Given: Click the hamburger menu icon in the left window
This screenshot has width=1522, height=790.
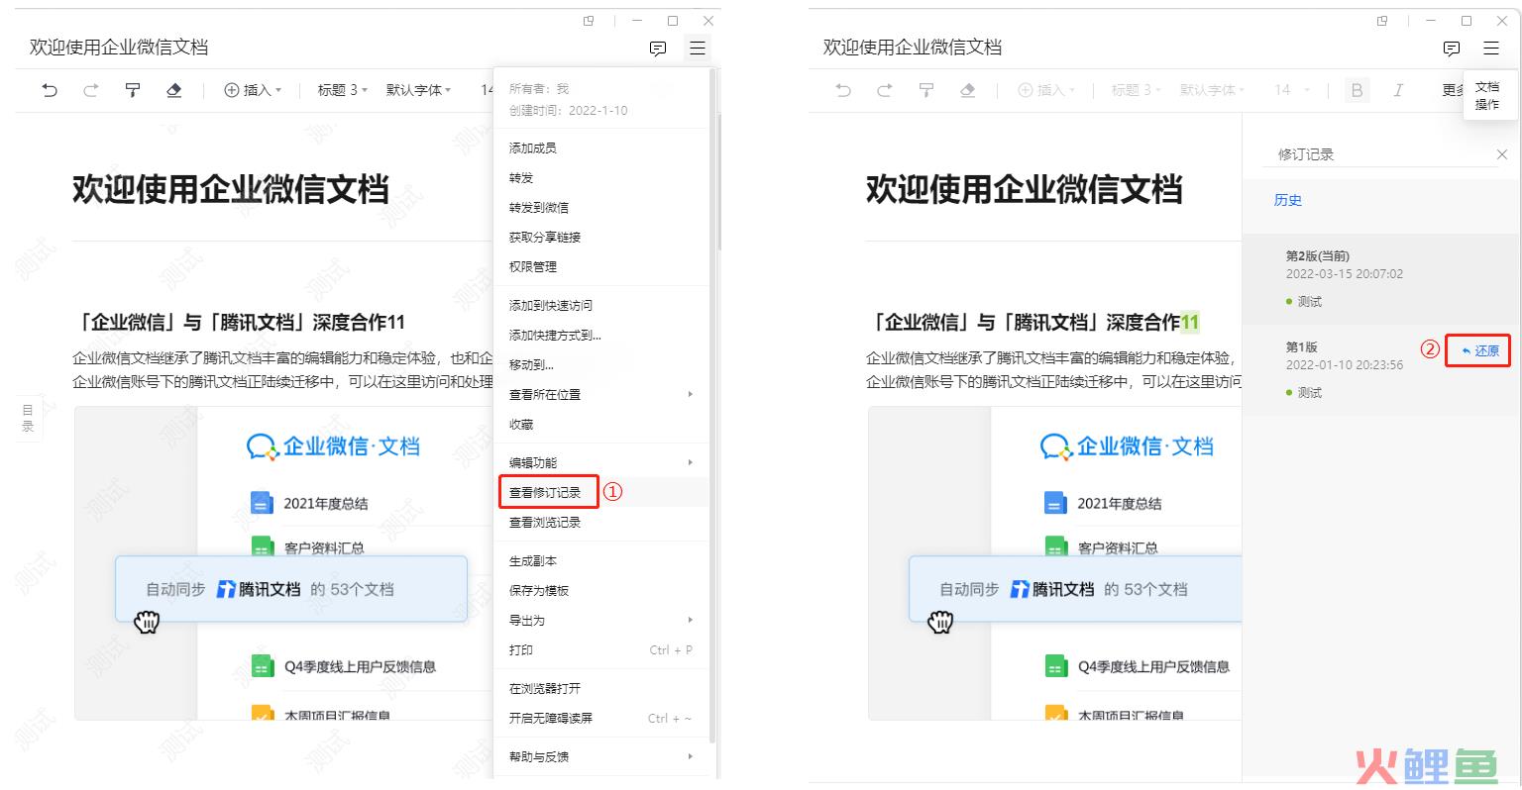Looking at the screenshot, I should pos(698,48).
